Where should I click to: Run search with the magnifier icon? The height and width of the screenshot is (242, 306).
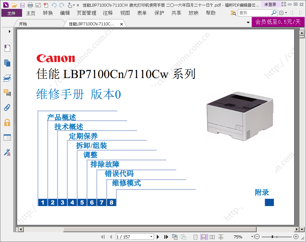pyautogui.click(x=274, y=13)
